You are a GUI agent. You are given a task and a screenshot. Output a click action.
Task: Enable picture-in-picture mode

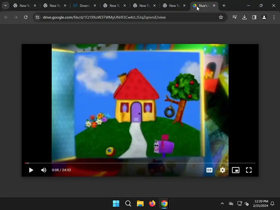point(235,170)
